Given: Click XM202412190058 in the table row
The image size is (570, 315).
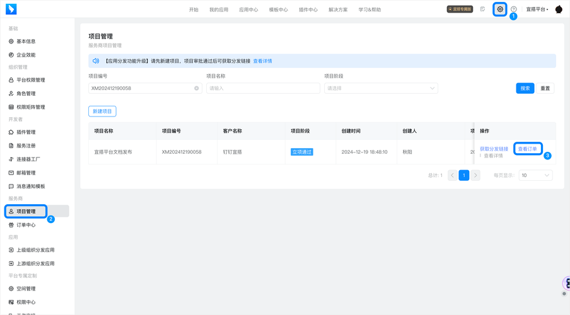Looking at the screenshot, I should (x=182, y=152).
